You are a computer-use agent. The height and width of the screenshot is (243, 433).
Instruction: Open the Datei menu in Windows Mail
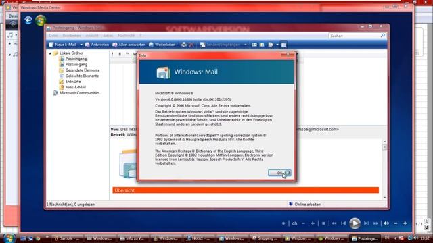53,36
